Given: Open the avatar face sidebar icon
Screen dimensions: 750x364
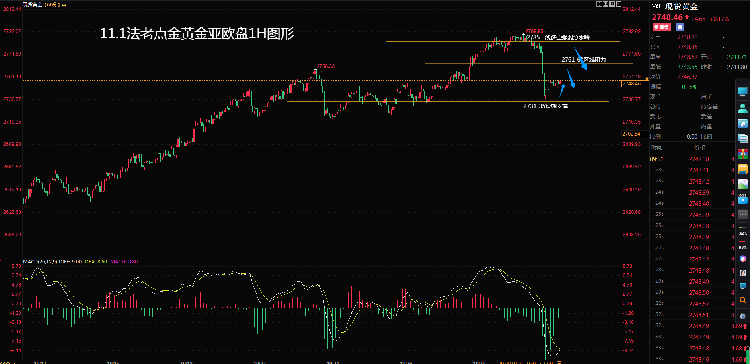Looking at the screenshot, I should click(x=743, y=273).
